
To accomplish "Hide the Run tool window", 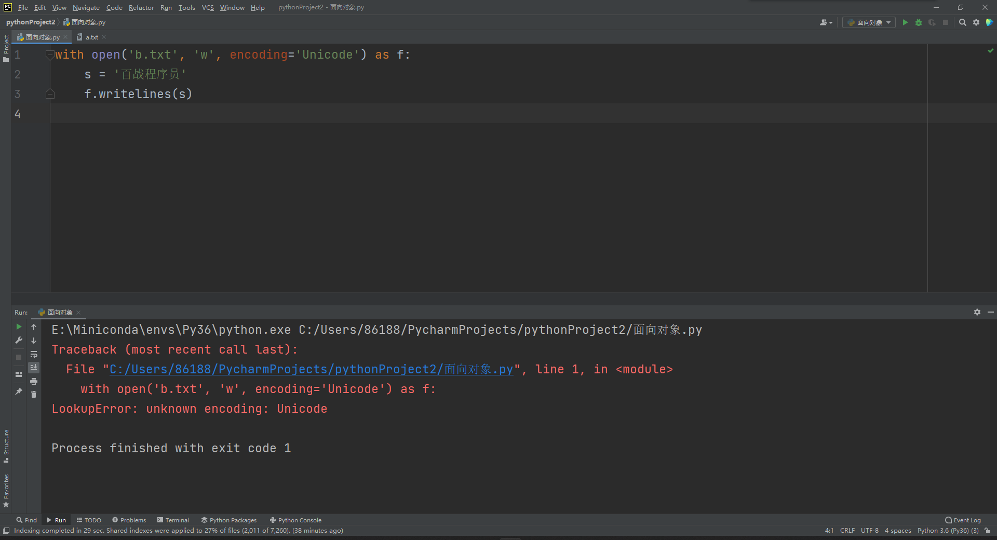I will pos(991,312).
